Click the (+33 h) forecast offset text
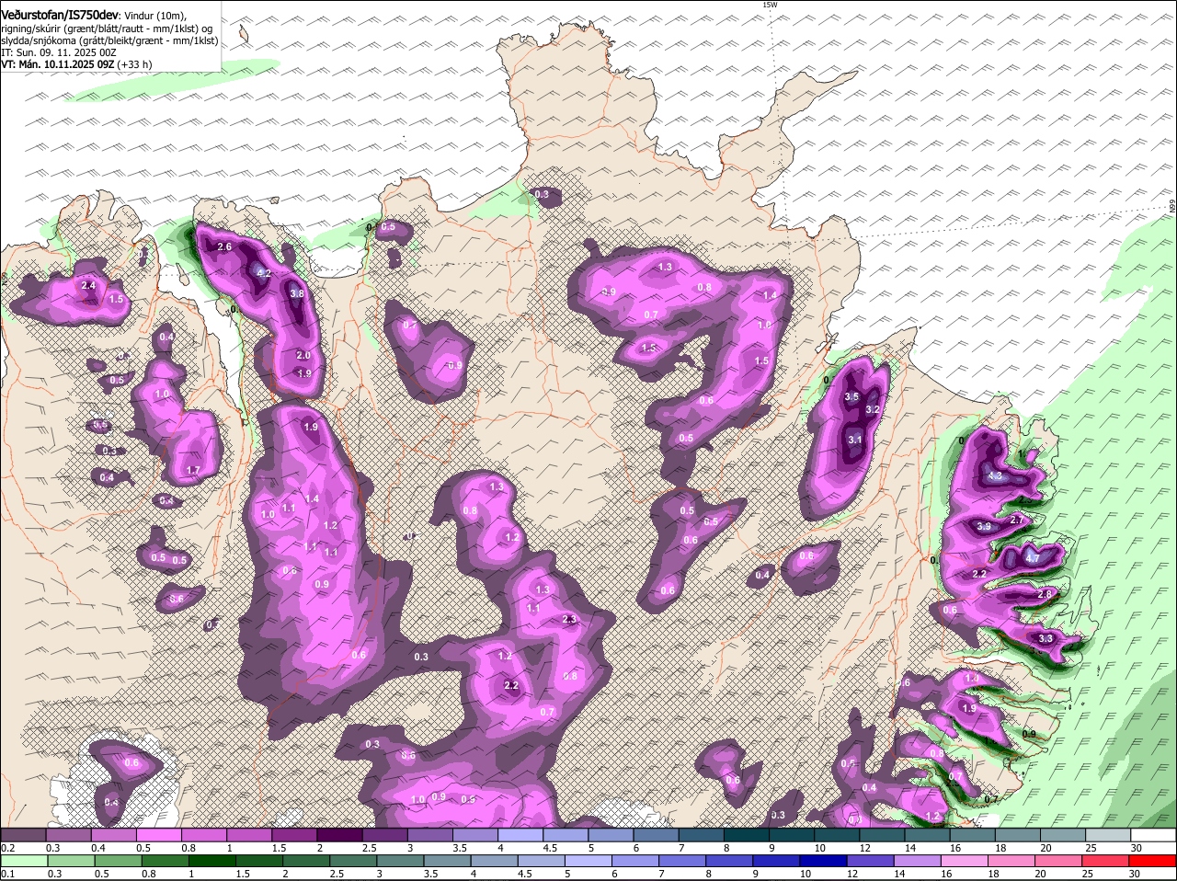 tap(134, 64)
